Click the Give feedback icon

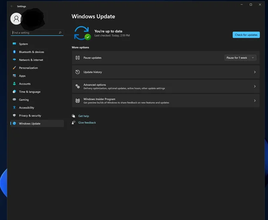click(x=73, y=122)
